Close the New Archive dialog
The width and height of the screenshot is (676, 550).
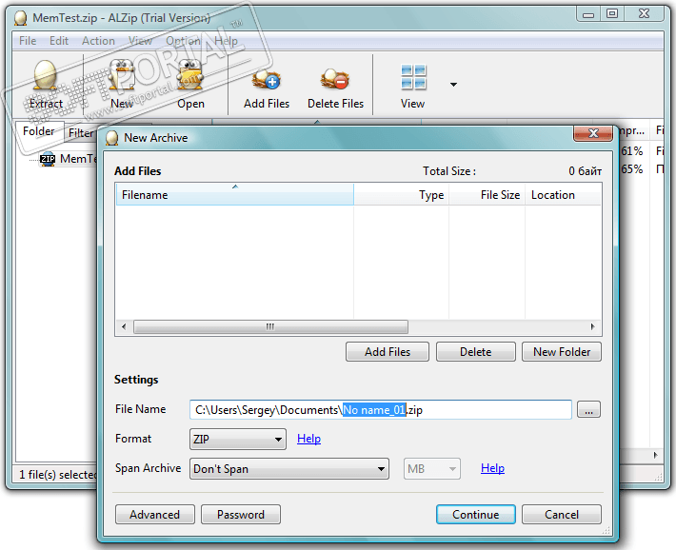593,133
